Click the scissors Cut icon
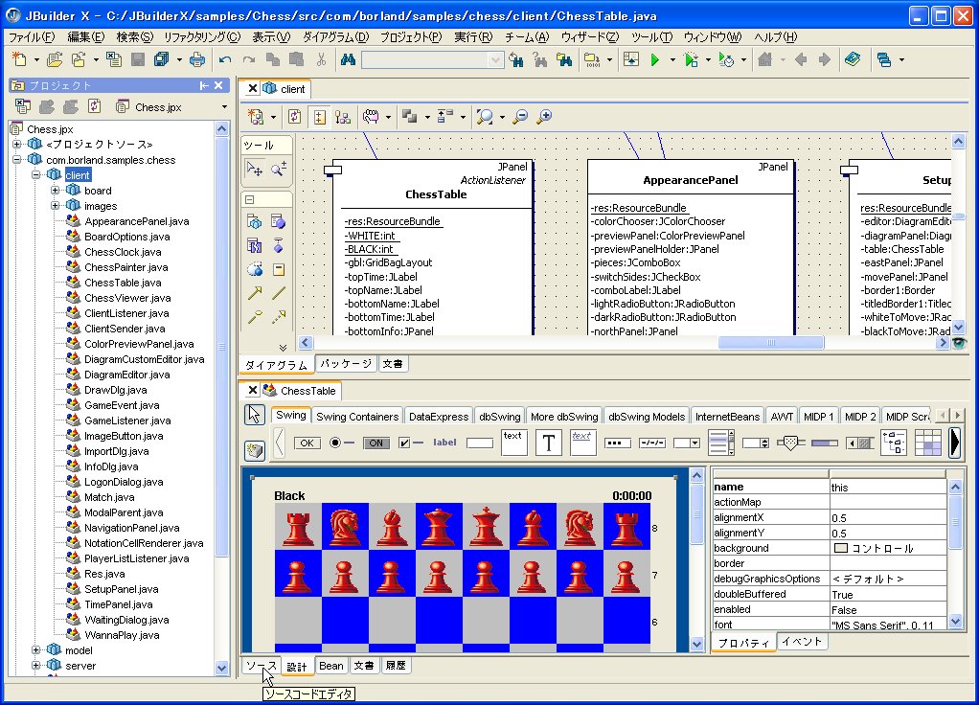This screenshot has height=705, width=979. coord(321,59)
